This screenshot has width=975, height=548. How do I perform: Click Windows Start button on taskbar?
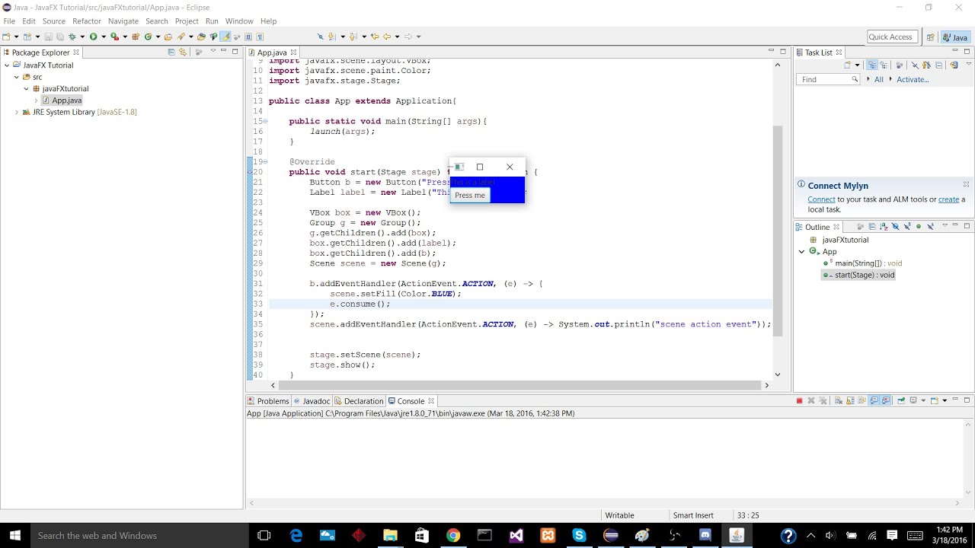pyautogui.click(x=15, y=536)
